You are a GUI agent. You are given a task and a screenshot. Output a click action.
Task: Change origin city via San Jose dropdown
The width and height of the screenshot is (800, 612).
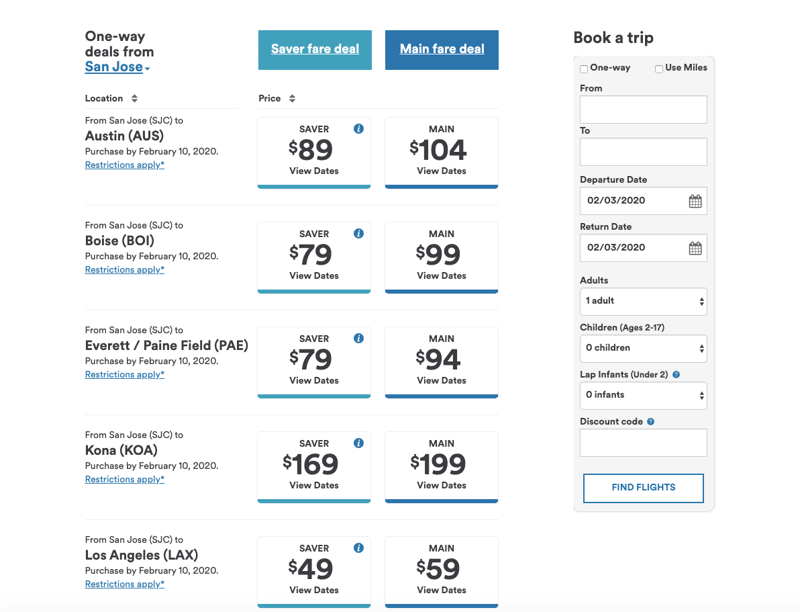click(x=117, y=67)
